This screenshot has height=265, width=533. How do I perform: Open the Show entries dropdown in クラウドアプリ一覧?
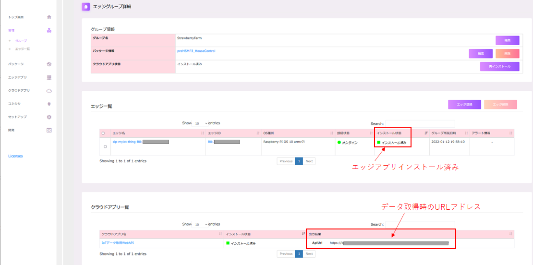point(201,224)
